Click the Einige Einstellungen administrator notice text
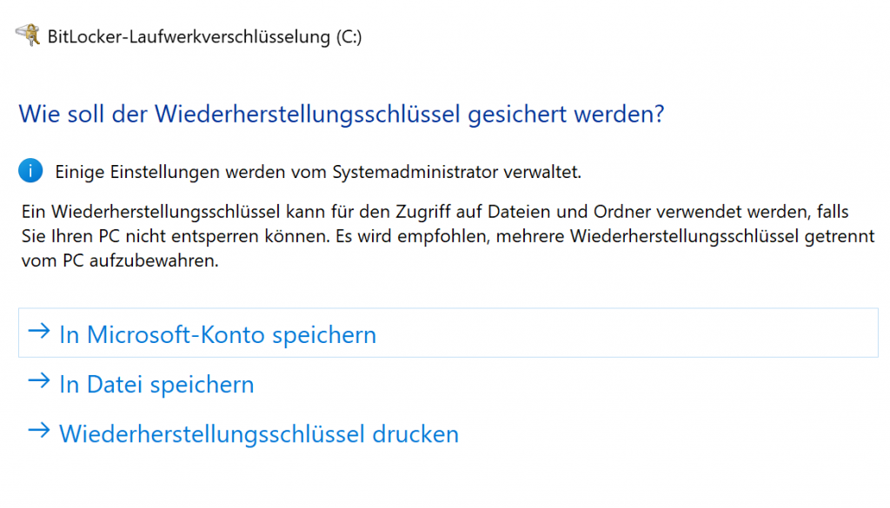The height and width of the screenshot is (508, 890). tap(318, 172)
